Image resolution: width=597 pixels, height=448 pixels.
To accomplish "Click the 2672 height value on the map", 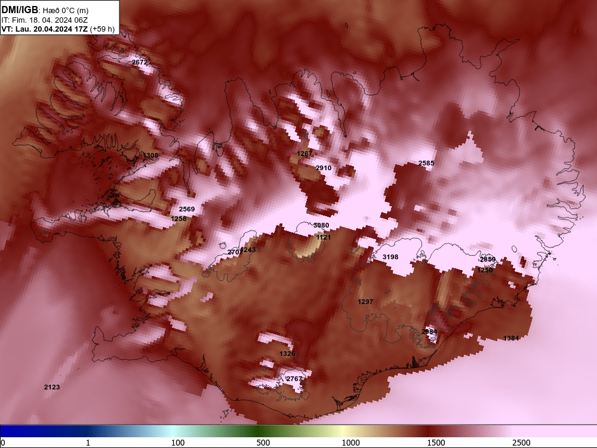I will click(x=140, y=62).
